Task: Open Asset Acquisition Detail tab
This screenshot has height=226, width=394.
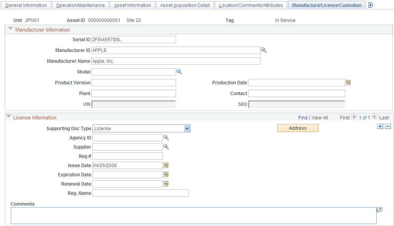Action: 185,5
